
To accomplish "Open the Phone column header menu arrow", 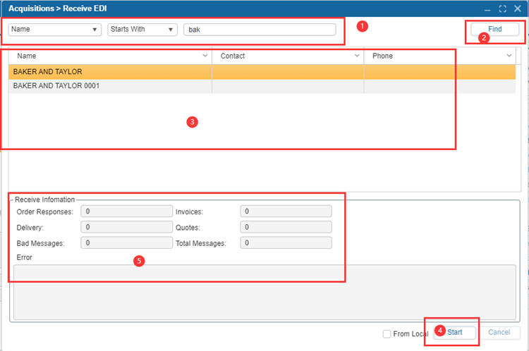I will [509, 56].
